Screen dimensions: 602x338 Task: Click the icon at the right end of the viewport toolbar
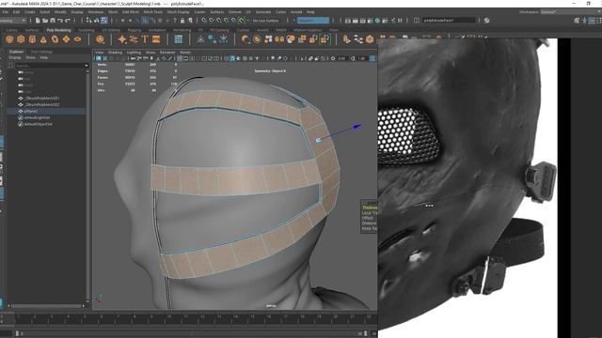[372, 58]
